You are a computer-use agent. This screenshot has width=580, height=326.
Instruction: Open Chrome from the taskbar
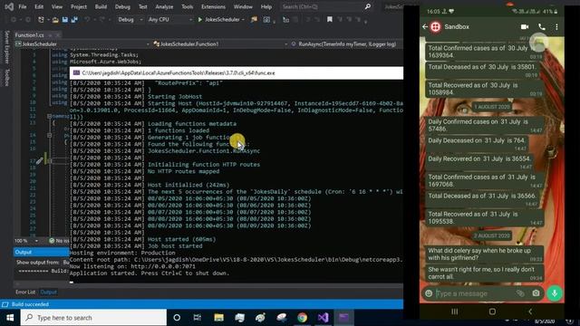pyautogui.click(x=302, y=318)
